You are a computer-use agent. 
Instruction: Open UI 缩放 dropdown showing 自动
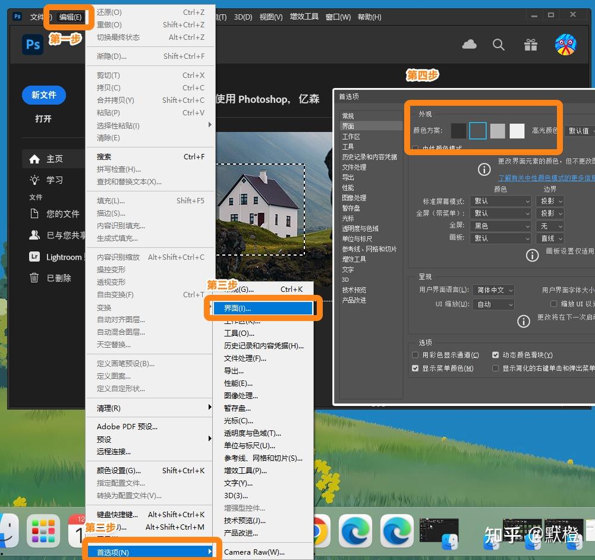click(x=493, y=304)
